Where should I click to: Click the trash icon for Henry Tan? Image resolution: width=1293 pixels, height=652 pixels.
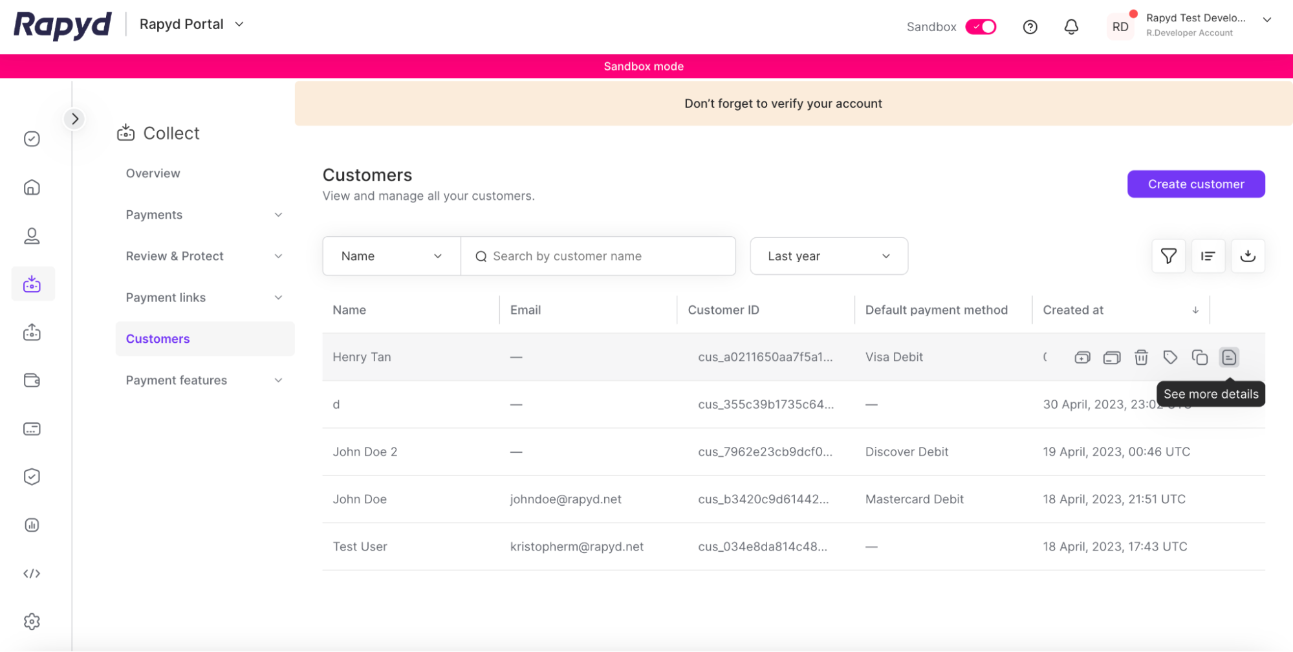[x=1141, y=357]
